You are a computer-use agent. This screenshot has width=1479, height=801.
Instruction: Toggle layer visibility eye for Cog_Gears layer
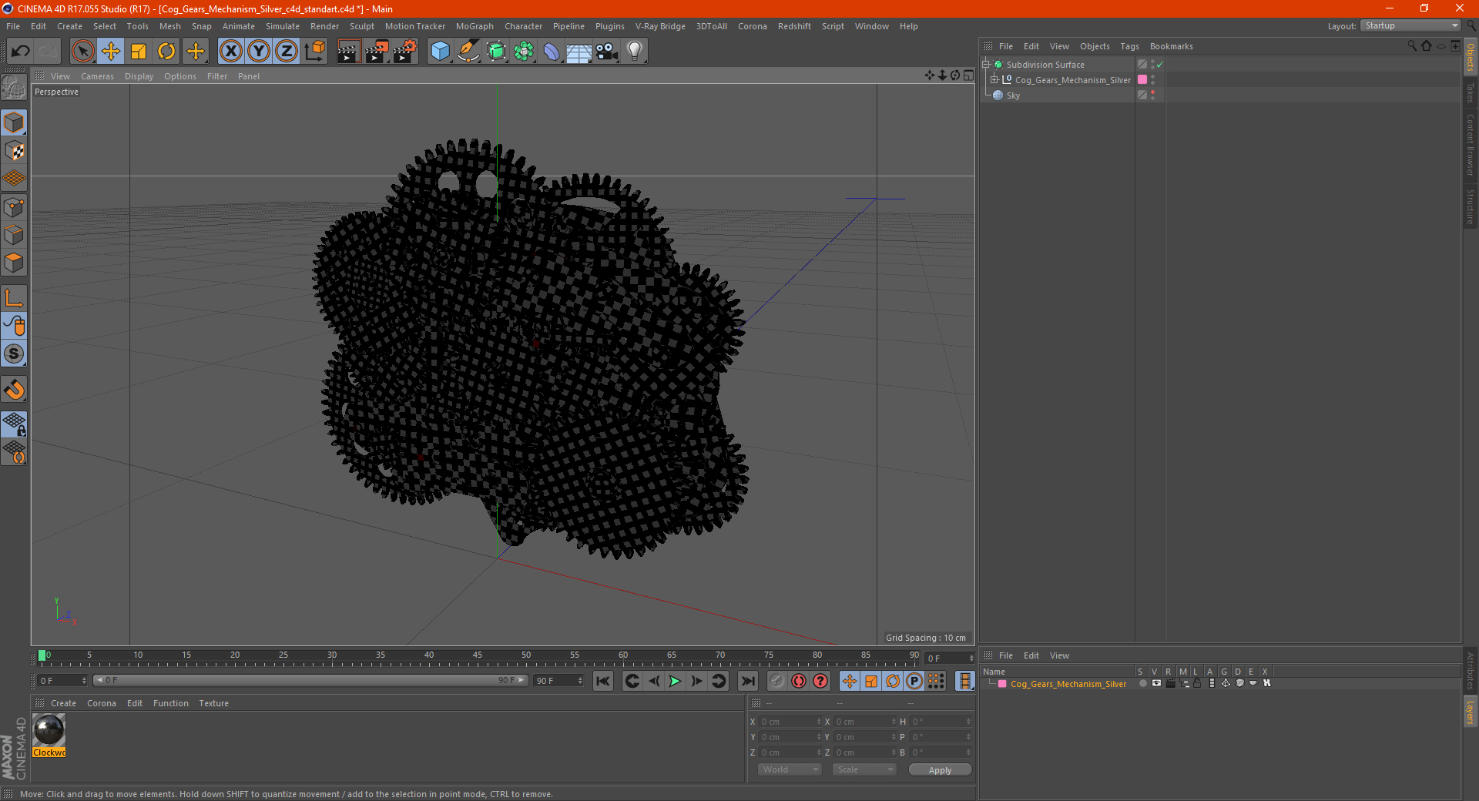coord(1156,683)
